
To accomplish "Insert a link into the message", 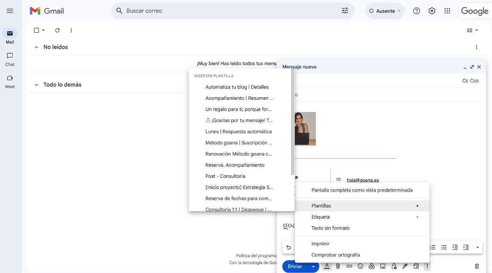I will [349, 266].
